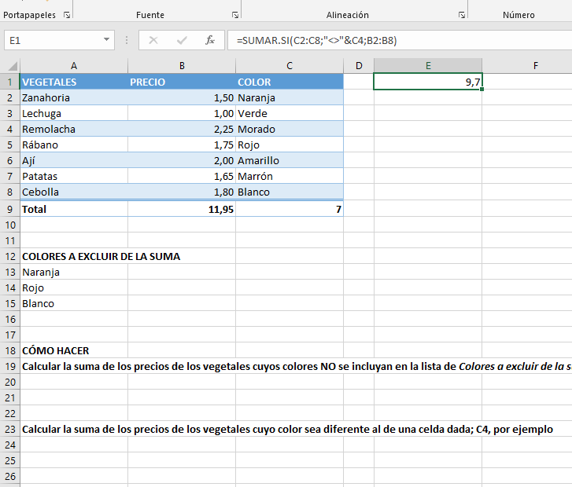Select column A header
The image size is (572, 487).
tap(74, 66)
